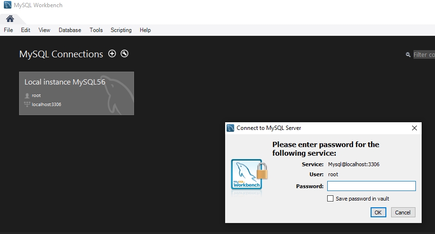The image size is (435, 234).
Task: Click the root user value in dialog
Action: point(333,174)
